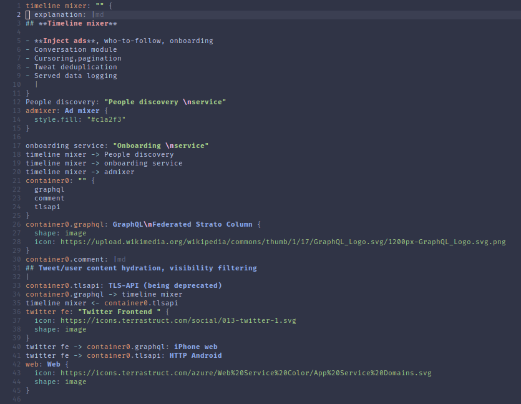Click the '**Inject ads**' bold text
The image size is (521, 404).
[x=65, y=41]
